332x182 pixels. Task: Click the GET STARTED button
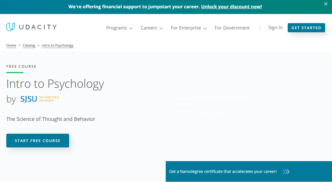[x=306, y=28]
